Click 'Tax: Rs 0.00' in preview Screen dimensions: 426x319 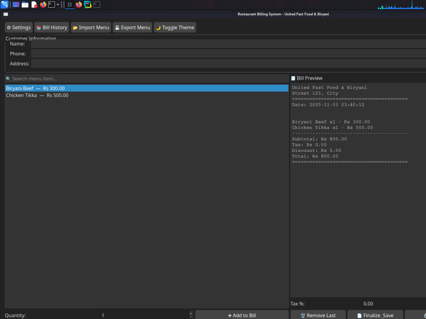(309, 145)
